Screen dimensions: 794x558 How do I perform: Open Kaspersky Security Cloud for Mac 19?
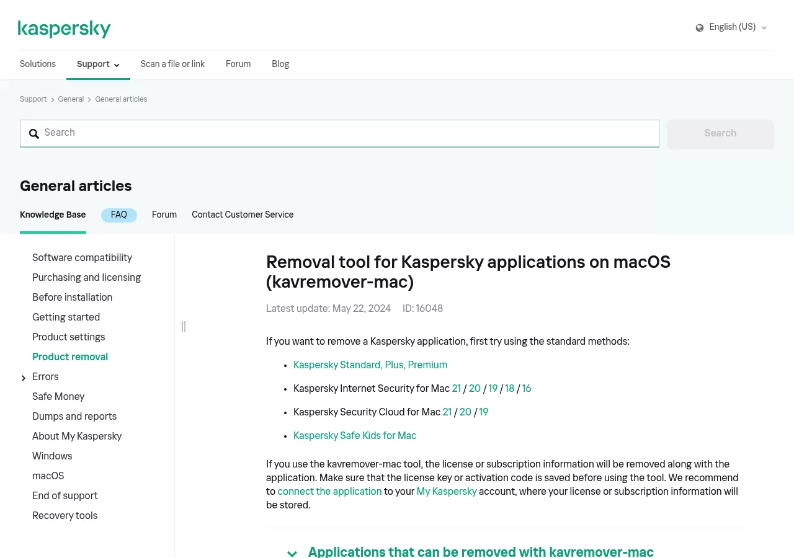click(484, 412)
